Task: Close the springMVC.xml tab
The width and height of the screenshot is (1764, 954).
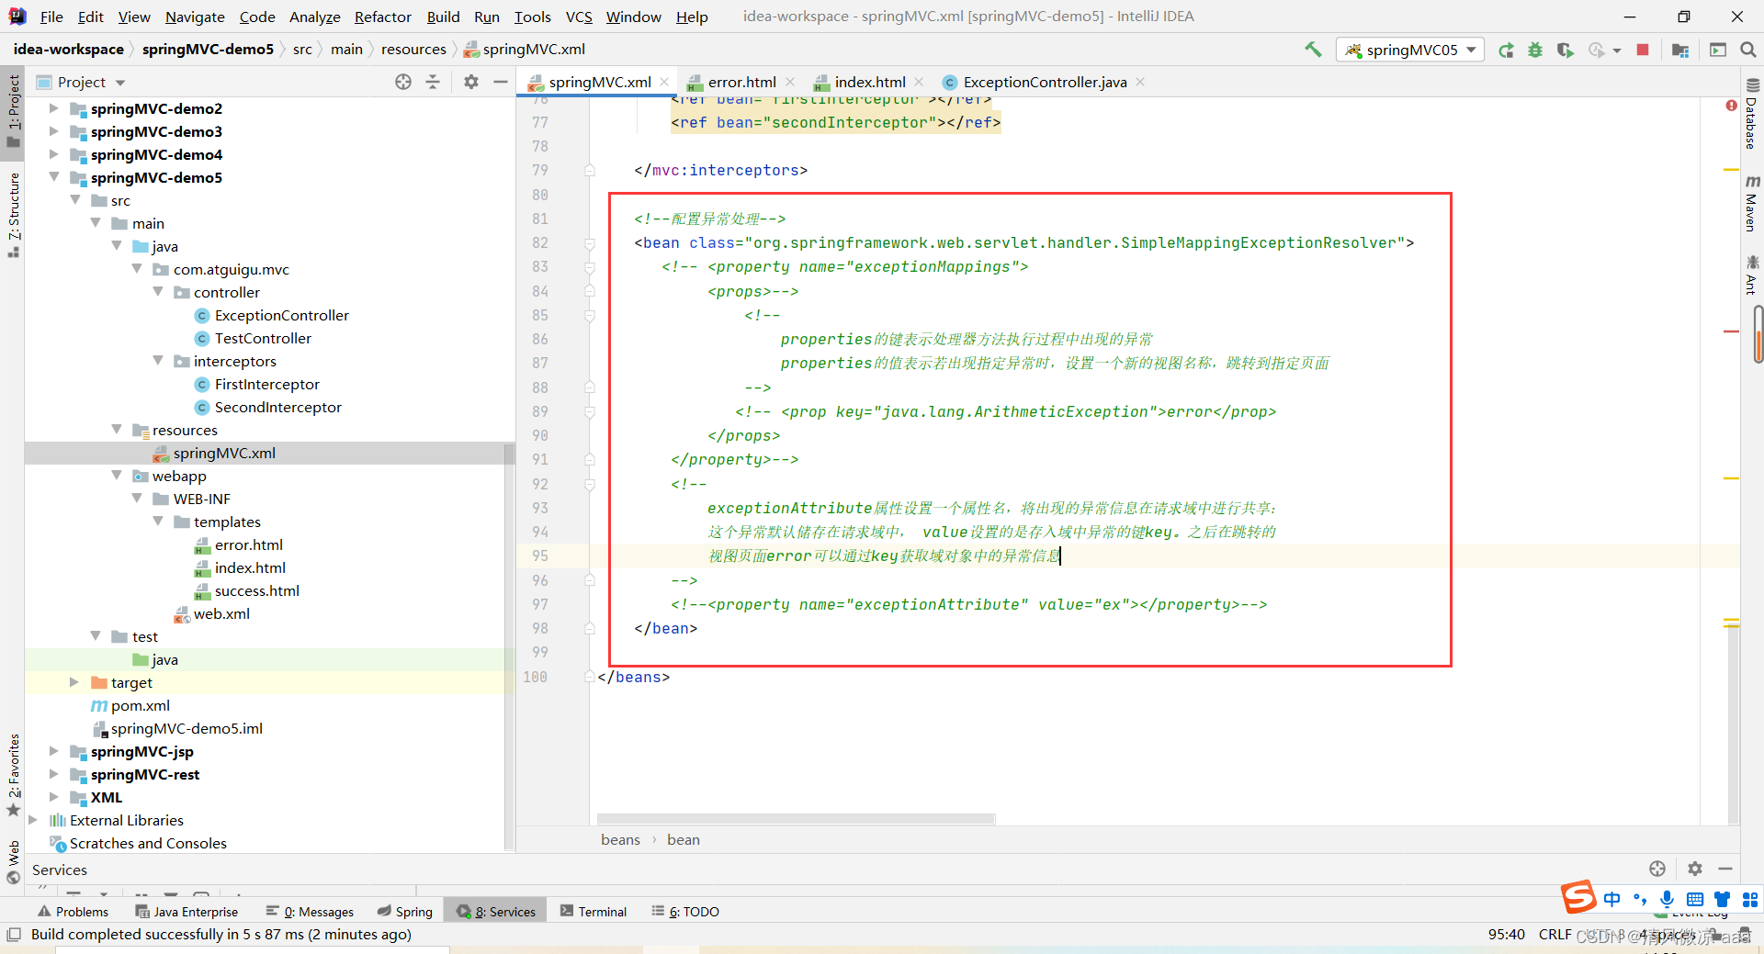Action: 664,82
